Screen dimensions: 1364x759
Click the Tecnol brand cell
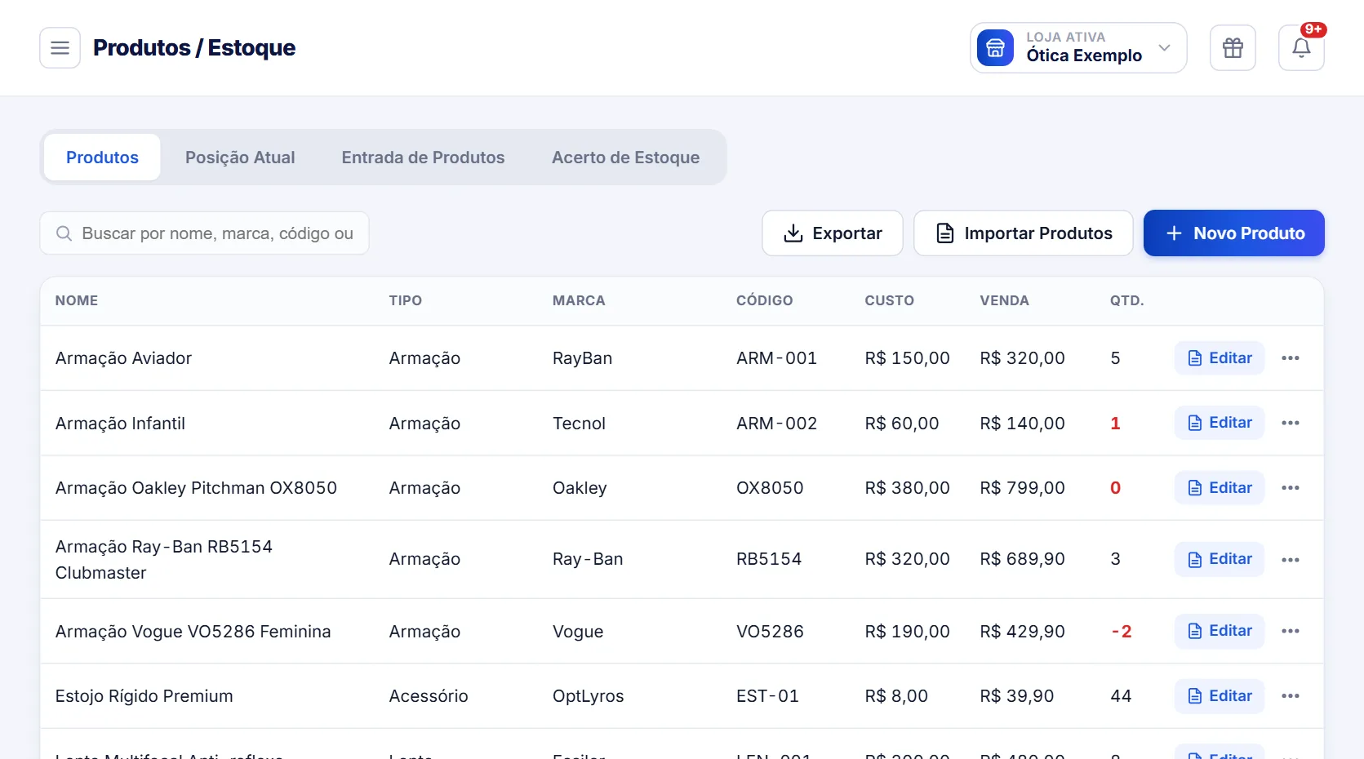[580, 424]
